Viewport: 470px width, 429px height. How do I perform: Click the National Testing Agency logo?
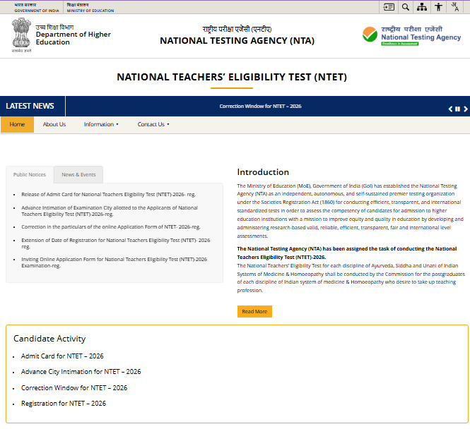click(x=411, y=35)
